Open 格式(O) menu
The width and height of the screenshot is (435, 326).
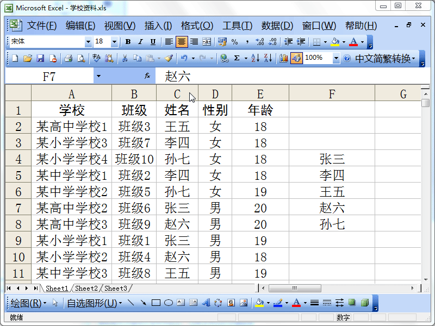(197, 26)
